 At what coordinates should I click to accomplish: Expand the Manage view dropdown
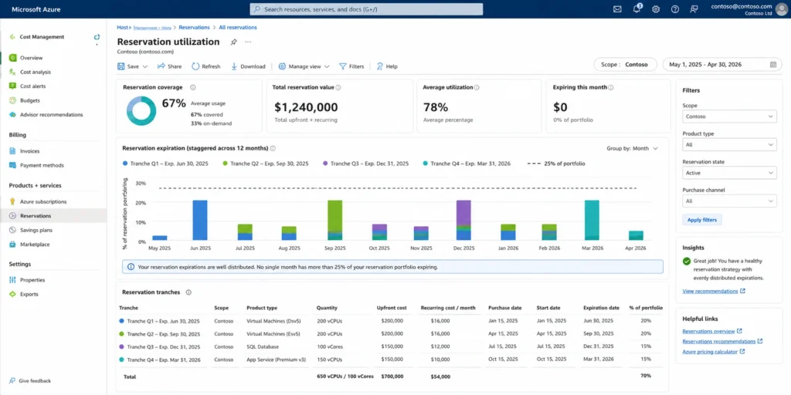click(x=304, y=66)
